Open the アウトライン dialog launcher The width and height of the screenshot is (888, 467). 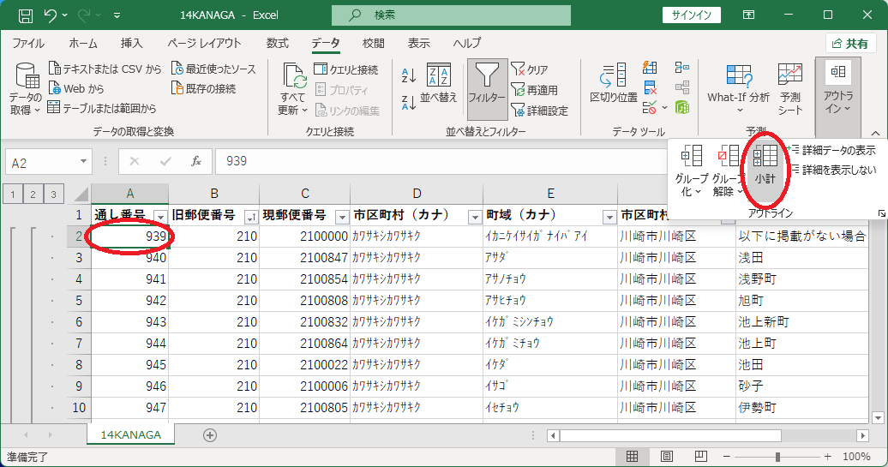tap(881, 213)
